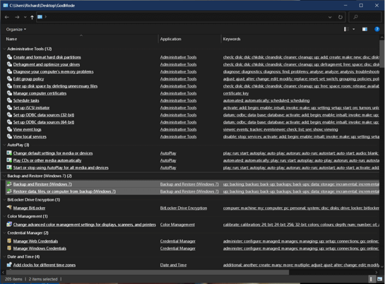Go up one folder level
Viewport: 385px width, 284px height.
[32, 17]
